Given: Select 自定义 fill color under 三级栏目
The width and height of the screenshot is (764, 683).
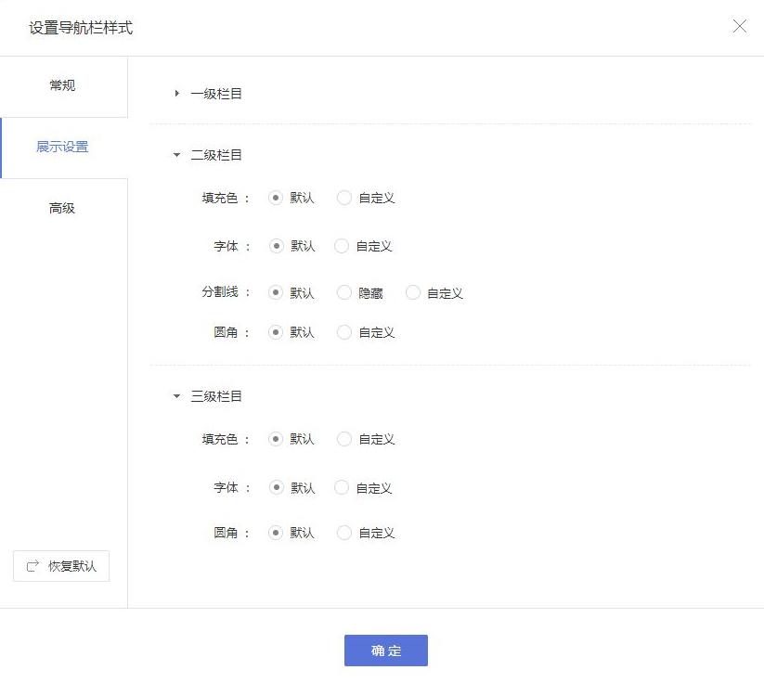Looking at the screenshot, I should [343, 439].
